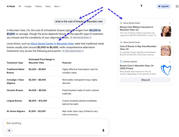The image size is (179, 137).
Task: Switch to the Images tab
Action: pyautogui.click(x=28, y=6)
